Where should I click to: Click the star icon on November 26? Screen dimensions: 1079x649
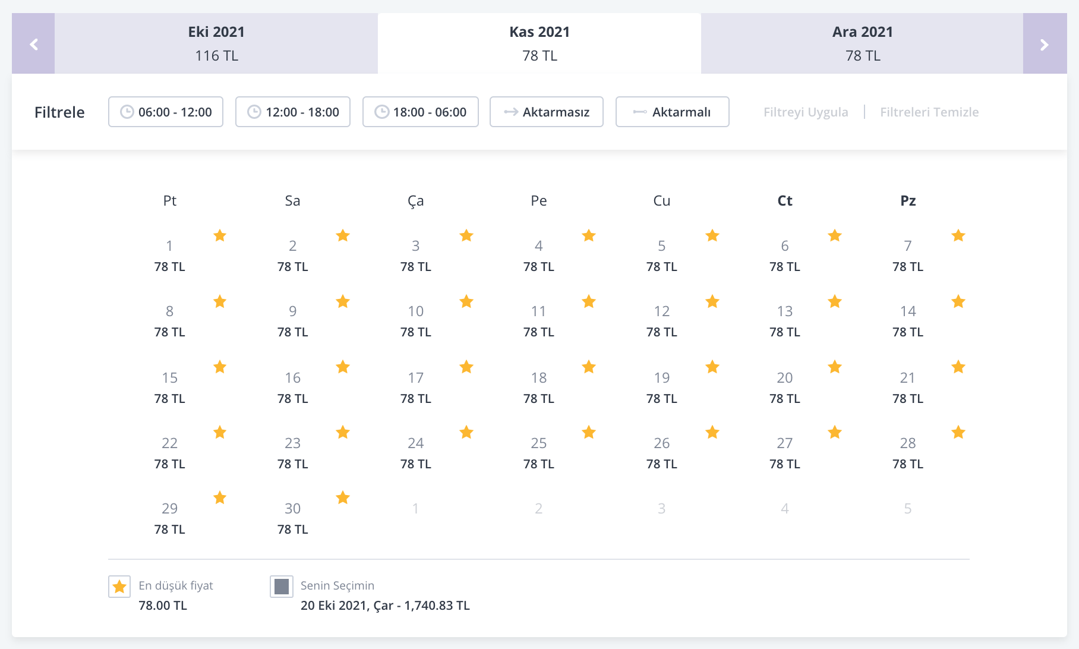click(712, 432)
